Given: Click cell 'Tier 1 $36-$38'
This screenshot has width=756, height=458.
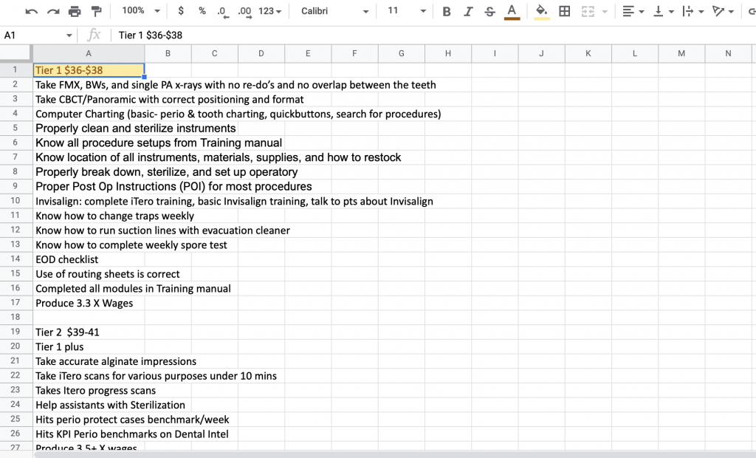Looking at the screenshot, I should 89,70.
